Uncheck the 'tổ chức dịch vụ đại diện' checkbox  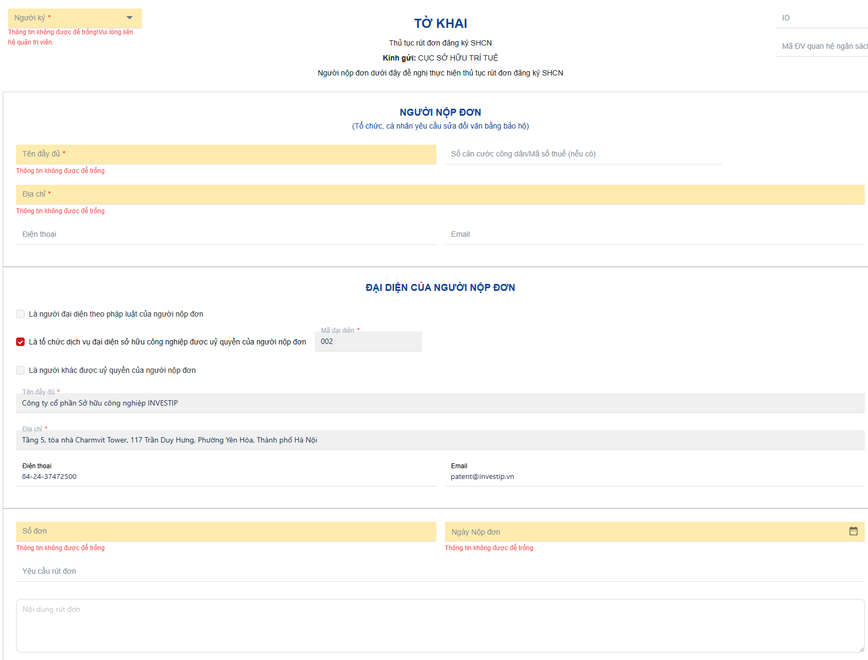click(20, 342)
